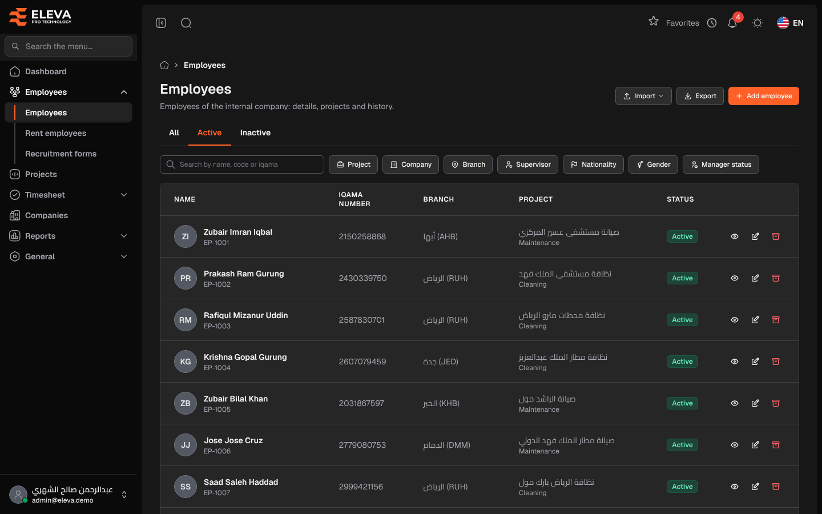Expand the Timesheet sidebar group
This screenshot has width=822, height=514.
(x=68, y=195)
